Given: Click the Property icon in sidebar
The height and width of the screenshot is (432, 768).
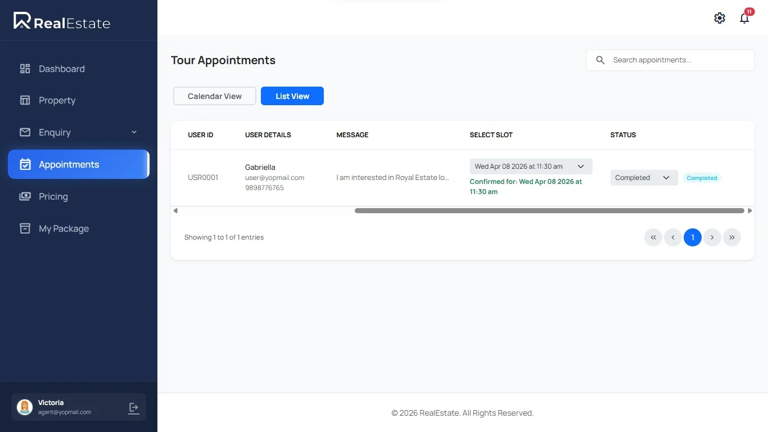Looking at the screenshot, I should 25,100.
